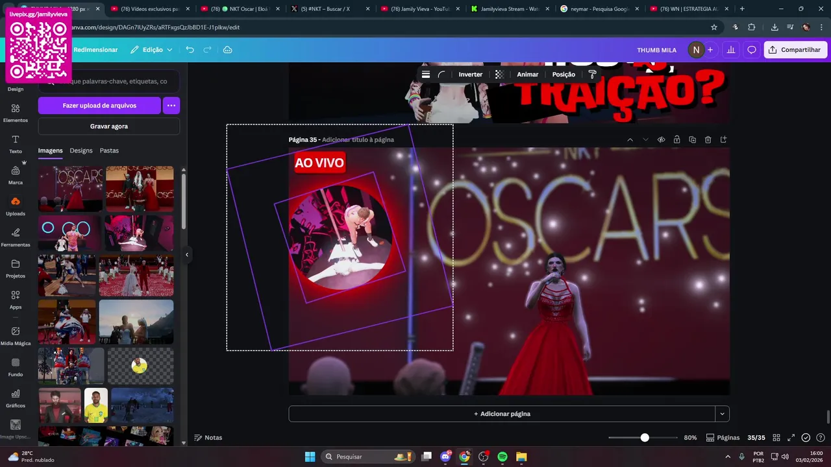Open Spotify from the taskbar
This screenshot has height=467, width=831.
point(502,457)
